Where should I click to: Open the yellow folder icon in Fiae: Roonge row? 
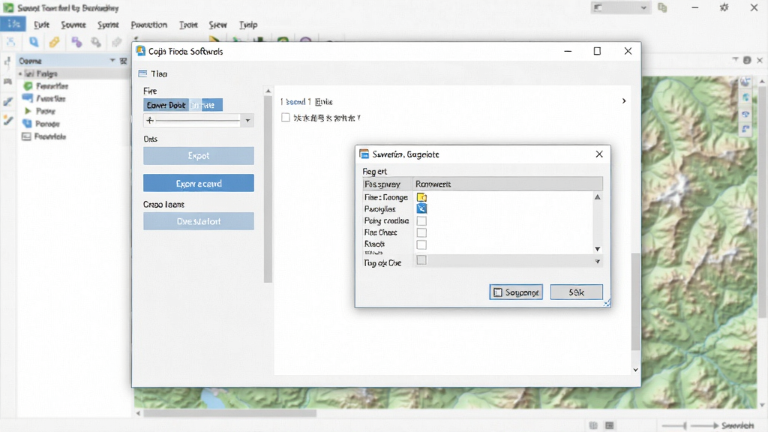click(421, 197)
